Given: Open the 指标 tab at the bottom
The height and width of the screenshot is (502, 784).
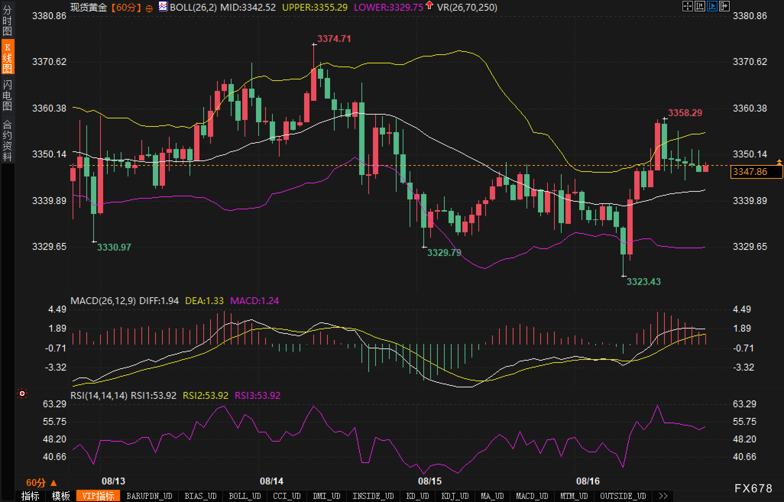Looking at the screenshot, I should point(30,496).
